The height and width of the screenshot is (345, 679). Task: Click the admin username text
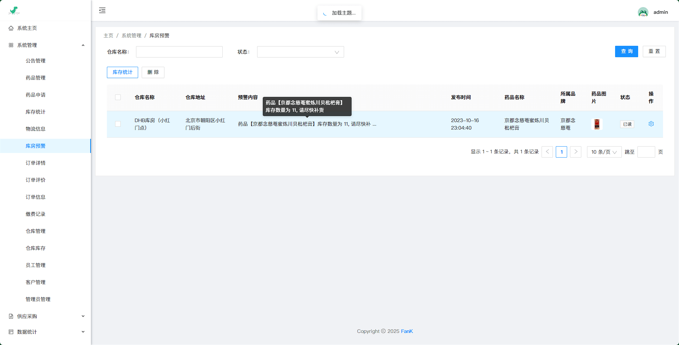[661, 12]
